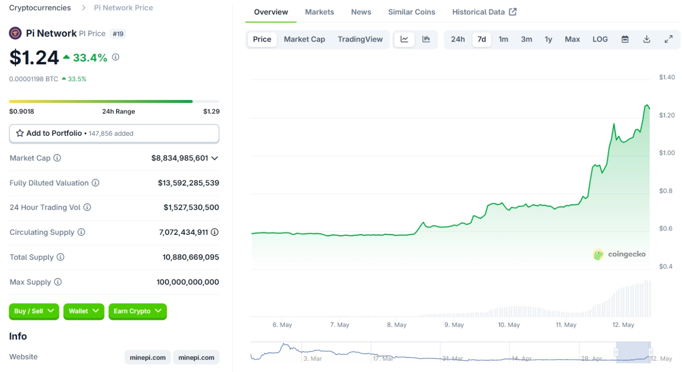Click the star icon in Add to Portfolio
The image size is (682, 372).
point(20,133)
